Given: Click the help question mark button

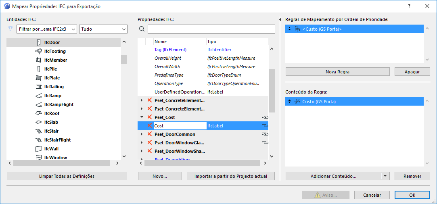Looking at the screenshot, I should point(409,6).
